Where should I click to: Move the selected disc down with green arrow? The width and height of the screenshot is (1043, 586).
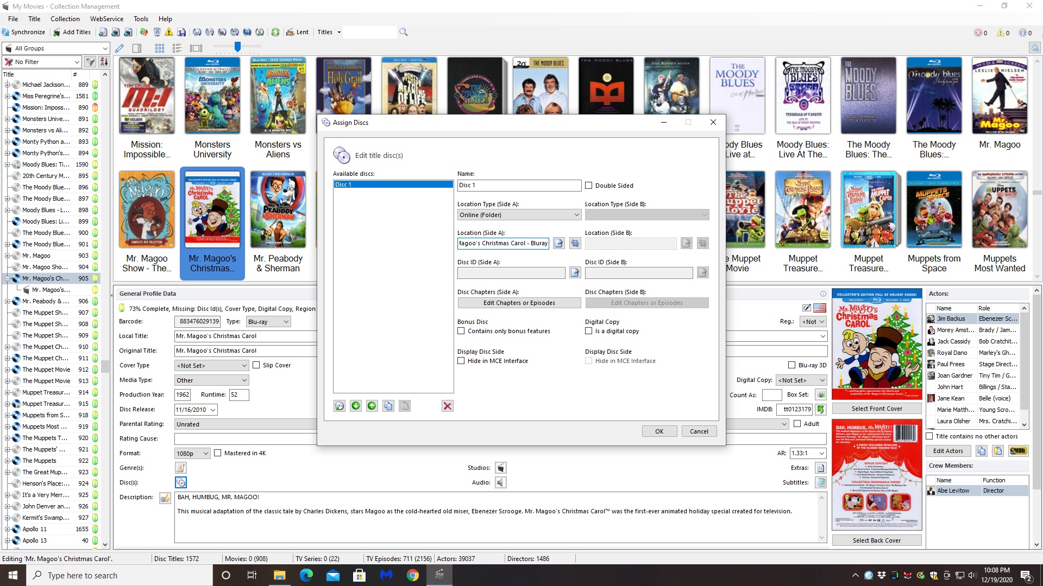[356, 406]
